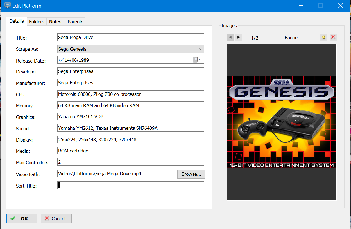Click the Display resolutions field
The height and width of the screenshot is (229, 351).
(131, 139)
